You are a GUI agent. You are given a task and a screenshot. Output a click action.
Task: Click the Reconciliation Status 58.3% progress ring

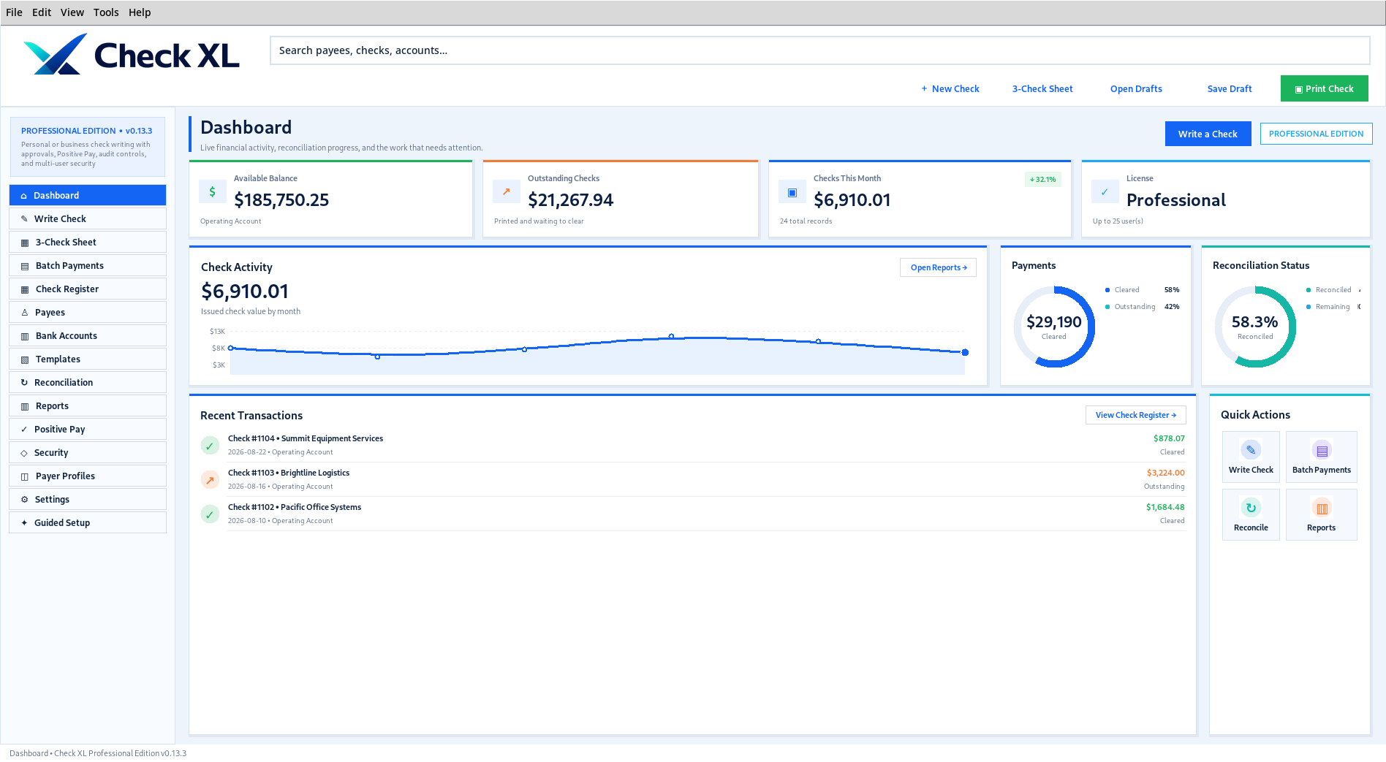coord(1255,327)
